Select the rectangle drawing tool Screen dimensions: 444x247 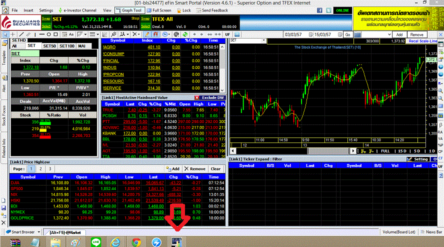[55, 34]
